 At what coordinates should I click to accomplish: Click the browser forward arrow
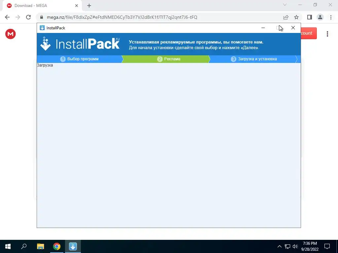point(18,17)
